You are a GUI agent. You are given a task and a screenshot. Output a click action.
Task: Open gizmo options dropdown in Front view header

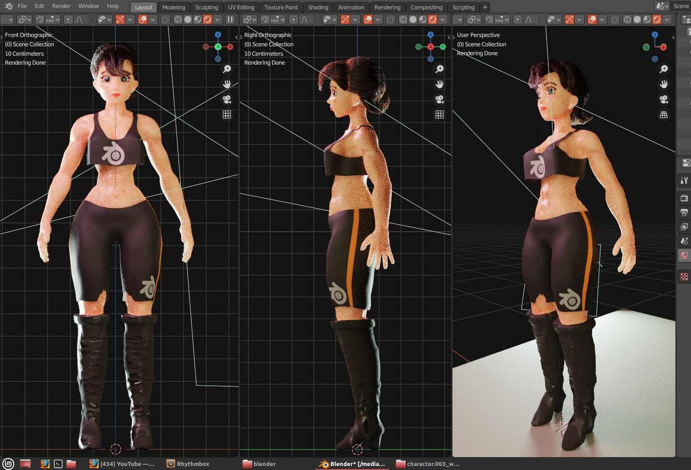tap(130, 20)
